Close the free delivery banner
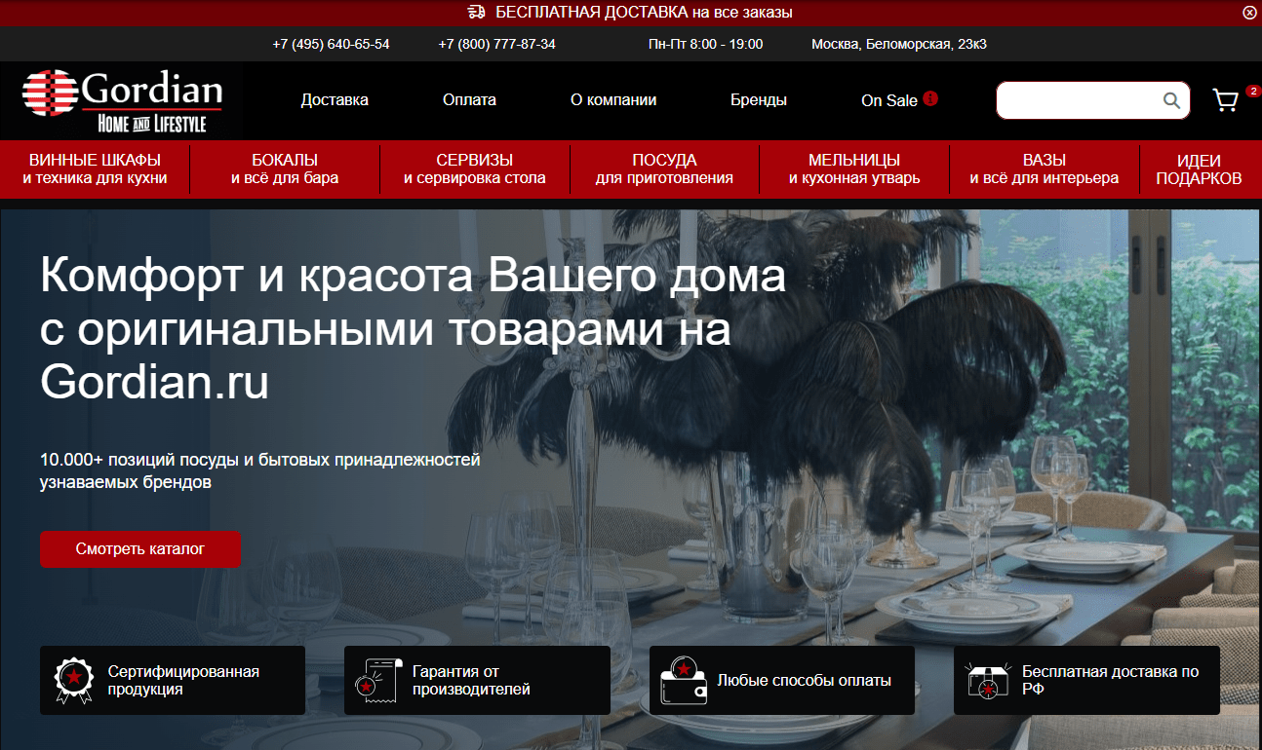 pyautogui.click(x=1249, y=13)
